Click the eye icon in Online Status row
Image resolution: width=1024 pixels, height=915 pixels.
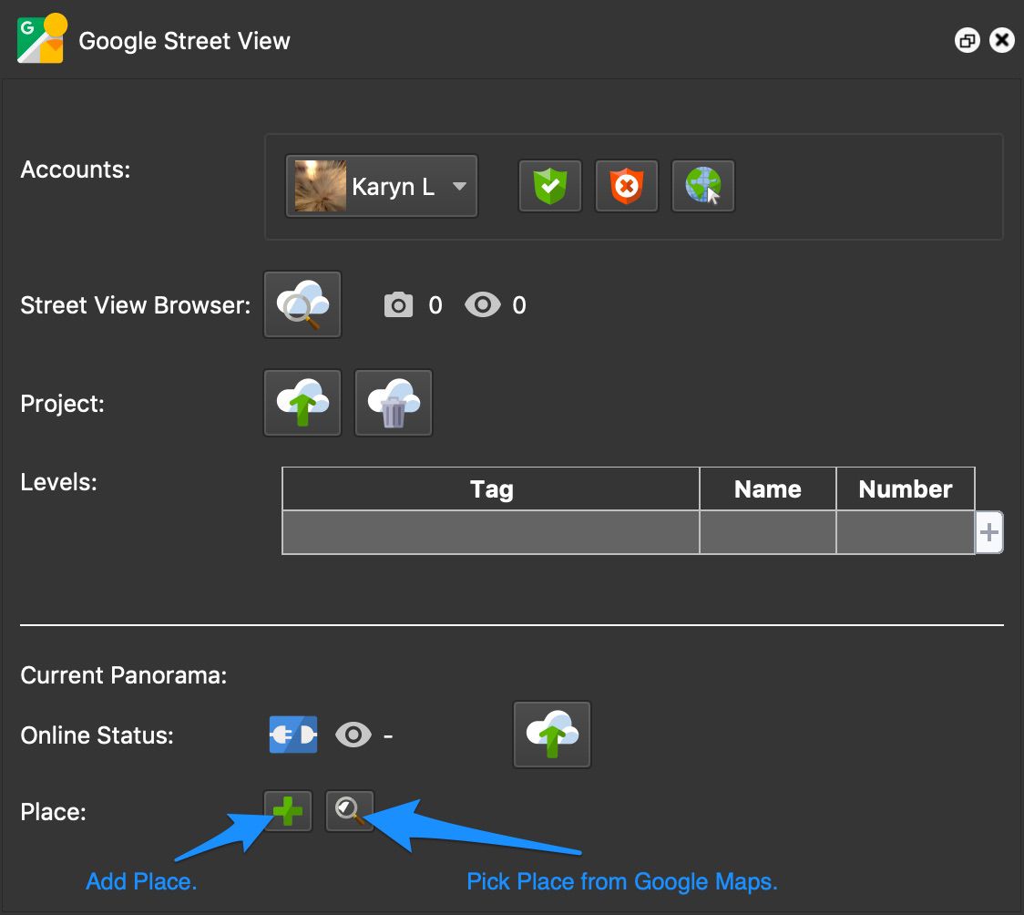tap(353, 735)
